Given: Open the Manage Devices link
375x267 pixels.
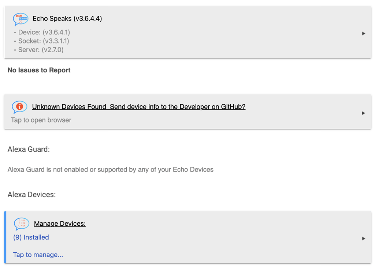Looking at the screenshot, I should point(60,223).
